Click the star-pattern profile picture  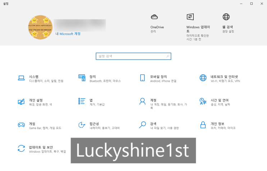(x=40, y=27)
